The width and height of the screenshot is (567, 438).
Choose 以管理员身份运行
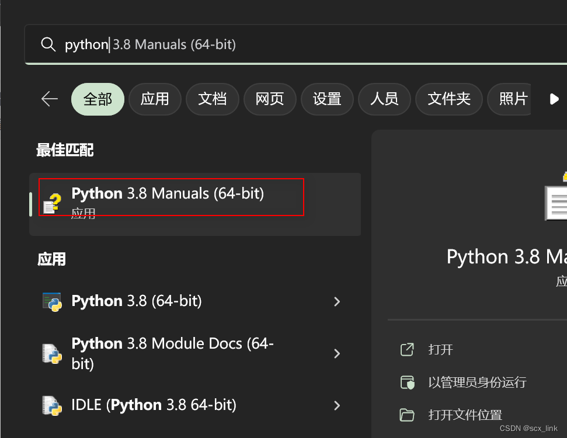click(477, 383)
